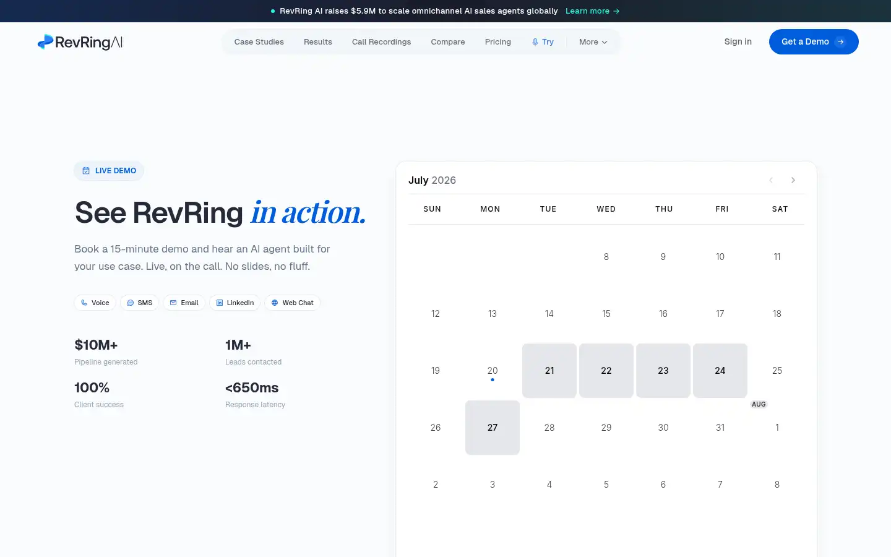This screenshot has width=891, height=557.
Task: Click the calendar icon in LIVE DEMO badge
Action: pyautogui.click(x=86, y=171)
